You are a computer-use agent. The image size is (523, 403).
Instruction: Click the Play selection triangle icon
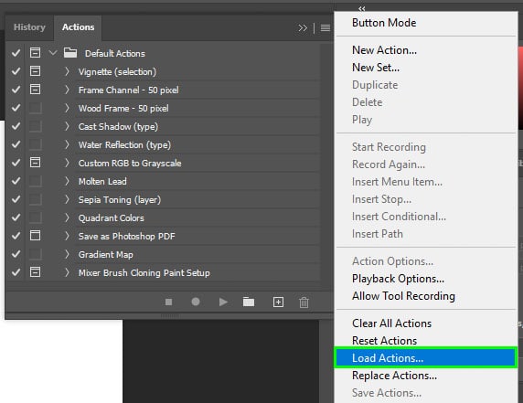[x=223, y=302]
